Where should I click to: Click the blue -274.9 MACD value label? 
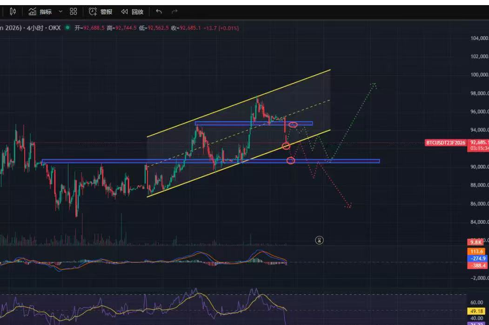tap(477, 258)
